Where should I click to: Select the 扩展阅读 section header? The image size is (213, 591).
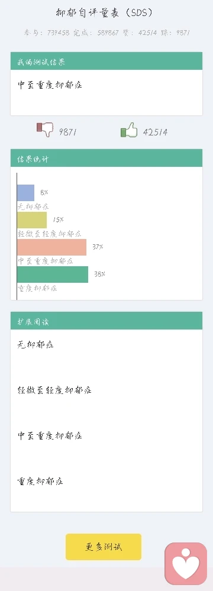(x=106, y=321)
